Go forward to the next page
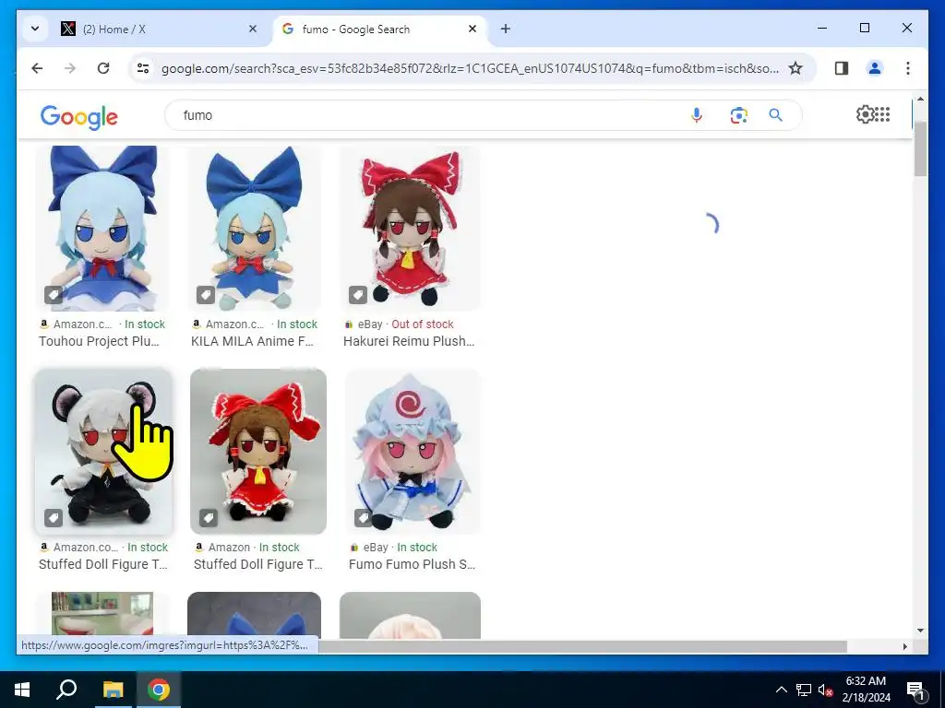945x708 pixels. 70,68
